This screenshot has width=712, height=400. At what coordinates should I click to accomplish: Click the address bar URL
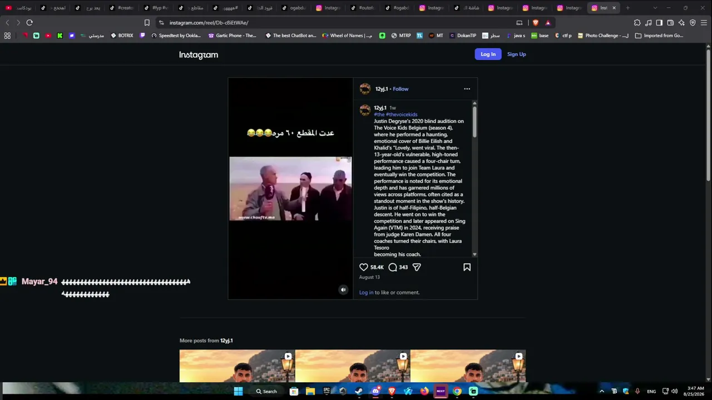coord(209,23)
